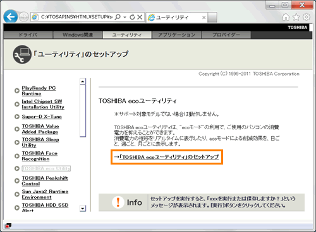The width and height of the screenshot is (316, 232).
Task: Click 「TOSHIBA ecoユーティリティ」のセットアップ link
Action: click(169, 157)
